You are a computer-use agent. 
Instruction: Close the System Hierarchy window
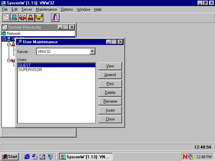(72, 27)
